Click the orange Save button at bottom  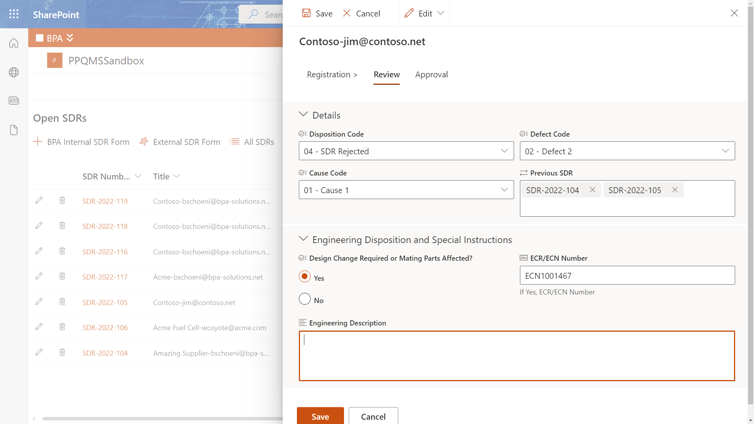pos(320,416)
